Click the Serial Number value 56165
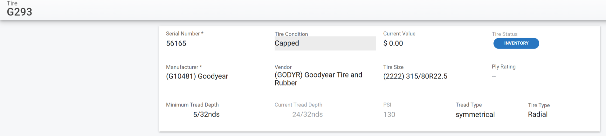 [x=176, y=43]
